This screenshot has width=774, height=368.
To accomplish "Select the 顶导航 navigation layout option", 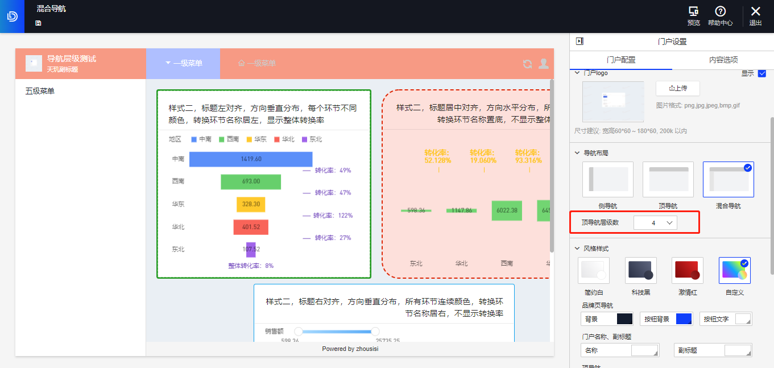I will pos(668,179).
